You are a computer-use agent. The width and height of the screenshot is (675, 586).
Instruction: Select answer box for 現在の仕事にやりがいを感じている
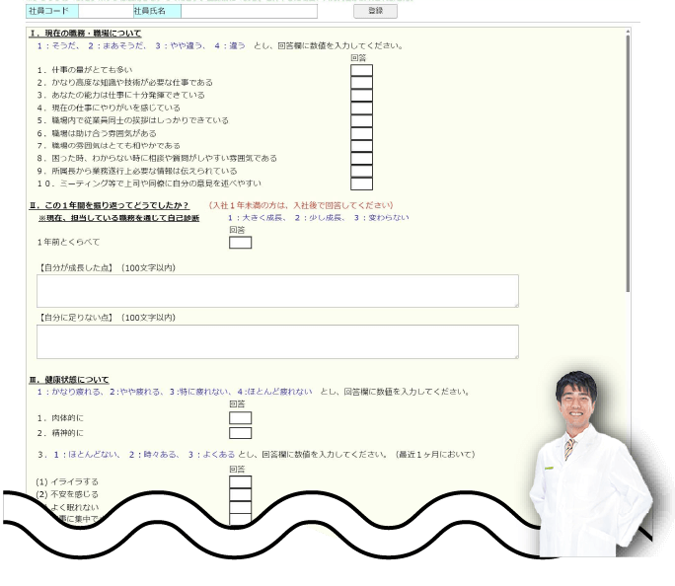[361, 108]
